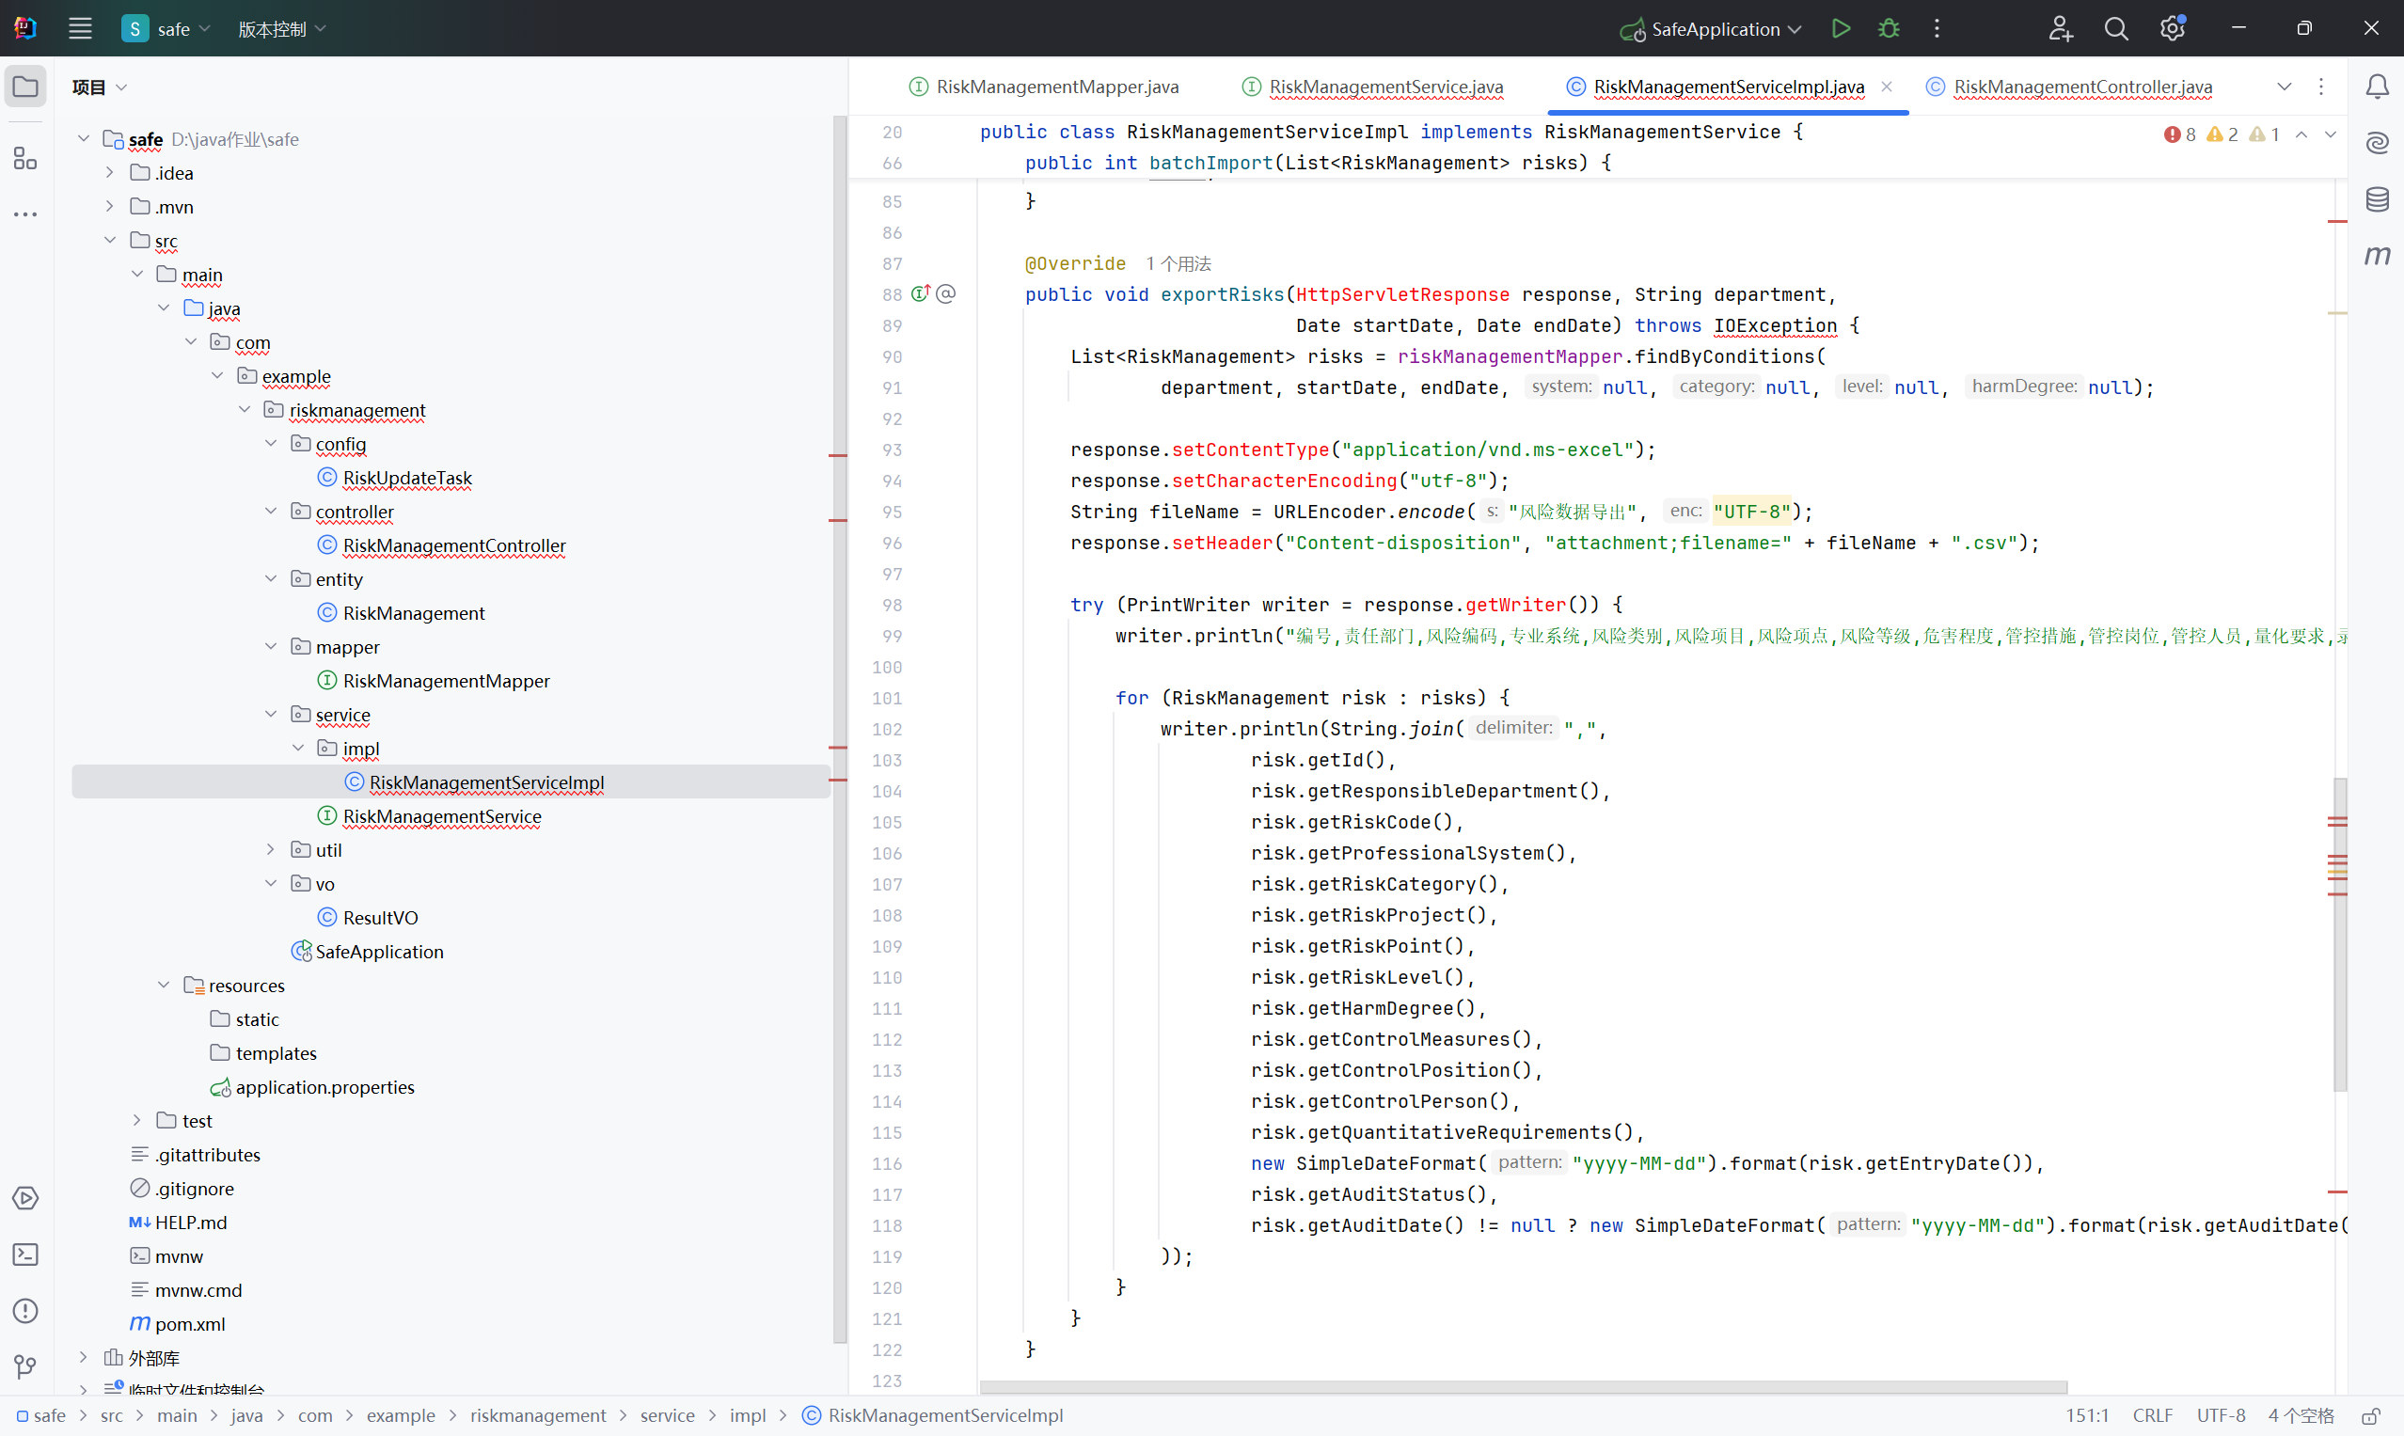Open the Git tool window icon
Screen dimensions: 2404x1436
tap(25, 1366)
